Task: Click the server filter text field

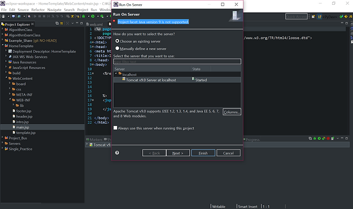Action: pos(177,62)
